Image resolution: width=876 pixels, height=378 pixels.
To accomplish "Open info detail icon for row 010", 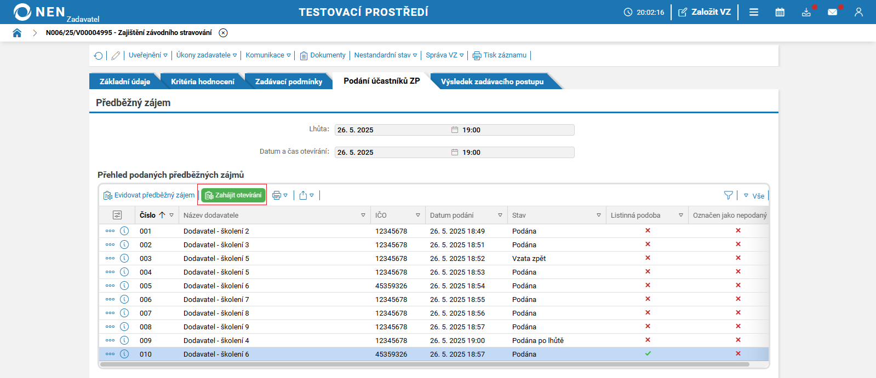I will click(124, 354).
